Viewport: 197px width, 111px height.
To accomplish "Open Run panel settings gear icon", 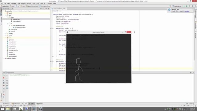I will [x=191, y=72].
